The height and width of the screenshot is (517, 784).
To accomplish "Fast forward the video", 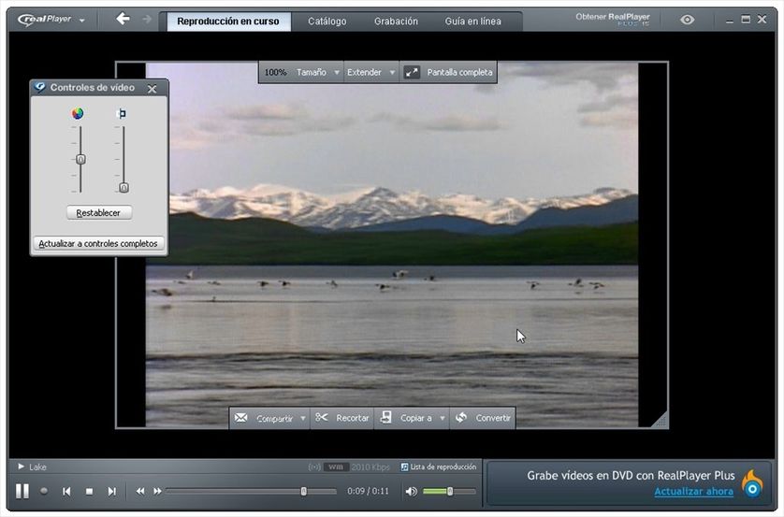I will point(157,491).
